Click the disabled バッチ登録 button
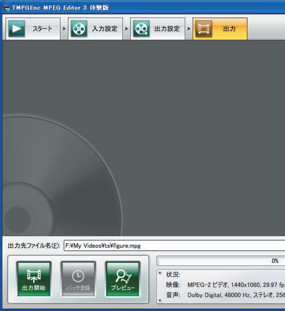Image resolution: width=285 pixels, height=311 pixels. tap(78, 279)
